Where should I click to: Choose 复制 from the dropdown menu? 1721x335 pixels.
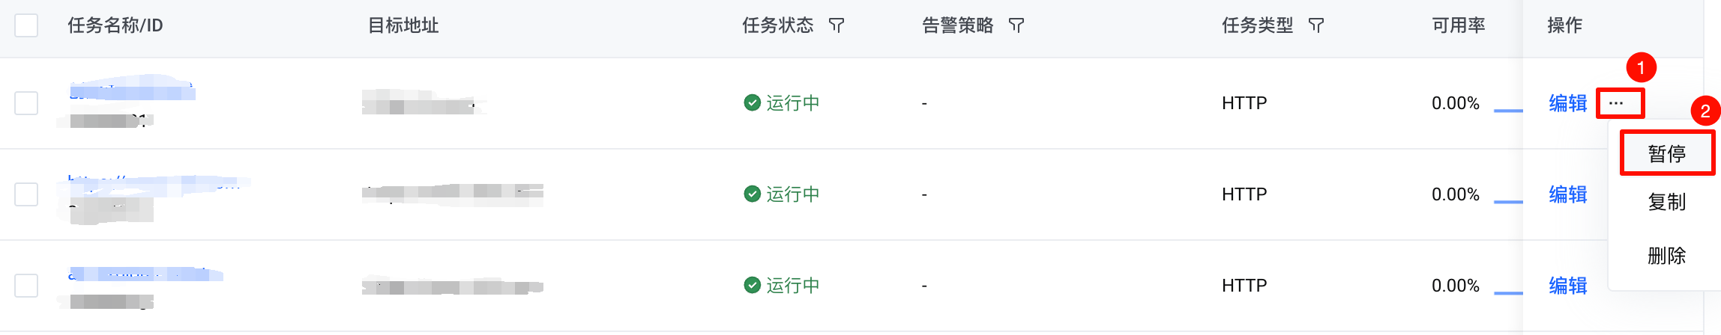1666,202
